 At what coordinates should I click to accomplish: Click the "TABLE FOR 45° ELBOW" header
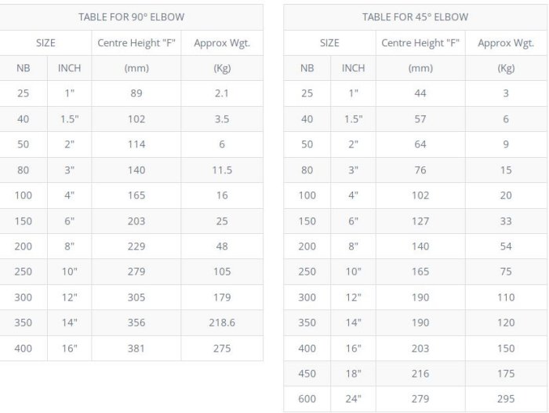(x=415, y=16)
